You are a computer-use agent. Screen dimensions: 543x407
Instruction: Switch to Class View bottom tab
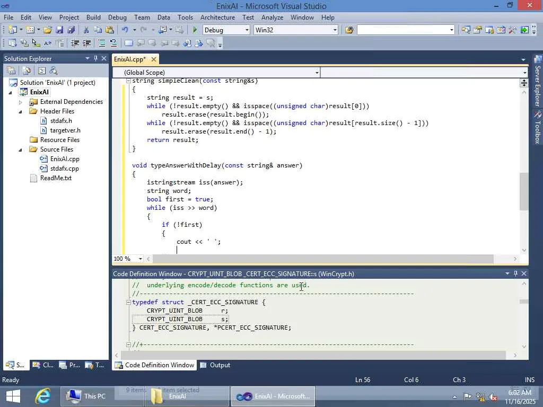point(43,365)
